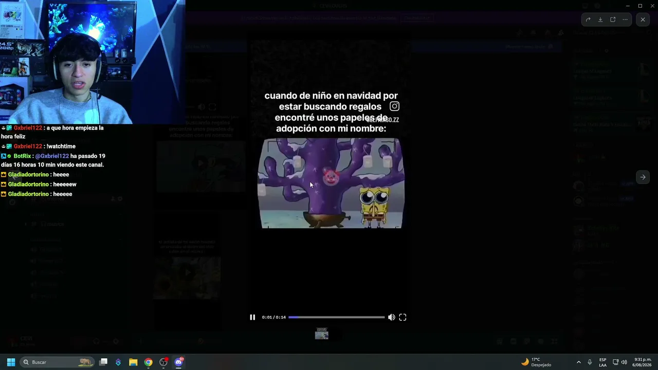This screenshot has height=370, width=658.
Task: Click the BotRix chat username
Action: click(23, 156)
